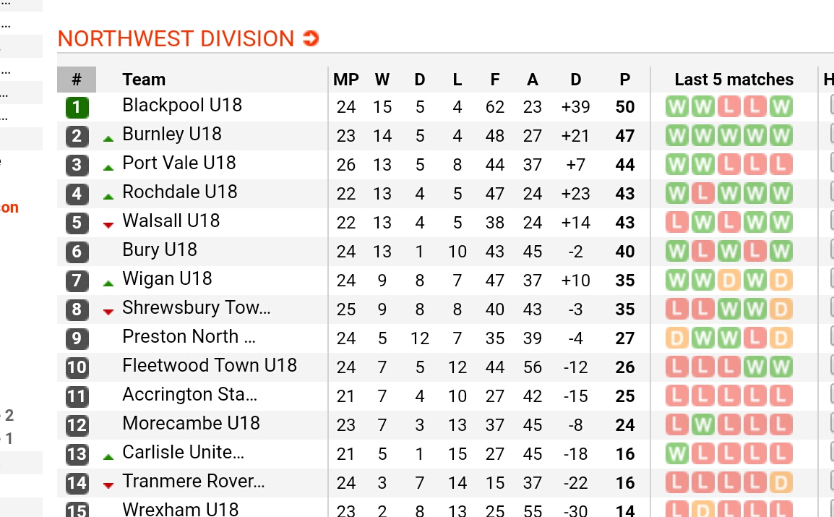Sort by the P points column header

(625, 80)
